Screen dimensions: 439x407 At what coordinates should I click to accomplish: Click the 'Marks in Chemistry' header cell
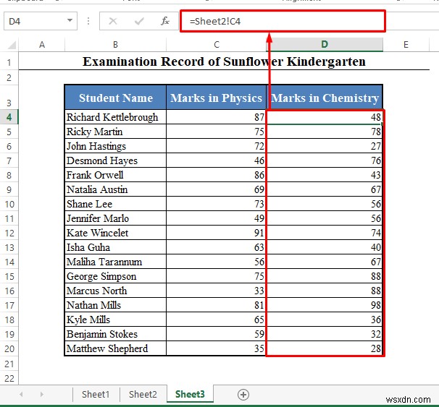pos(325,97)
